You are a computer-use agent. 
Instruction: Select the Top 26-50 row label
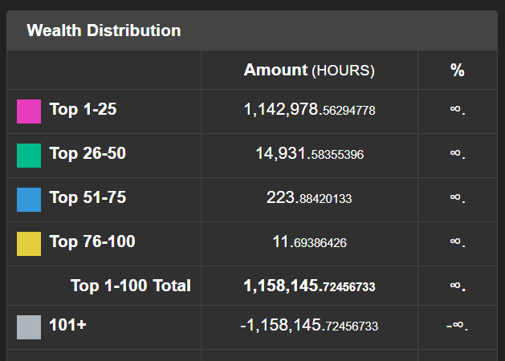click(x=88, y=153)
